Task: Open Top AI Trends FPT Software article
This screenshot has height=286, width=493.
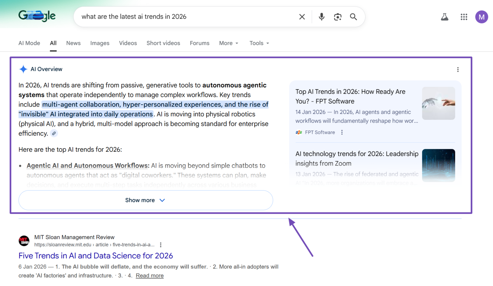Action: coord(350,96)
